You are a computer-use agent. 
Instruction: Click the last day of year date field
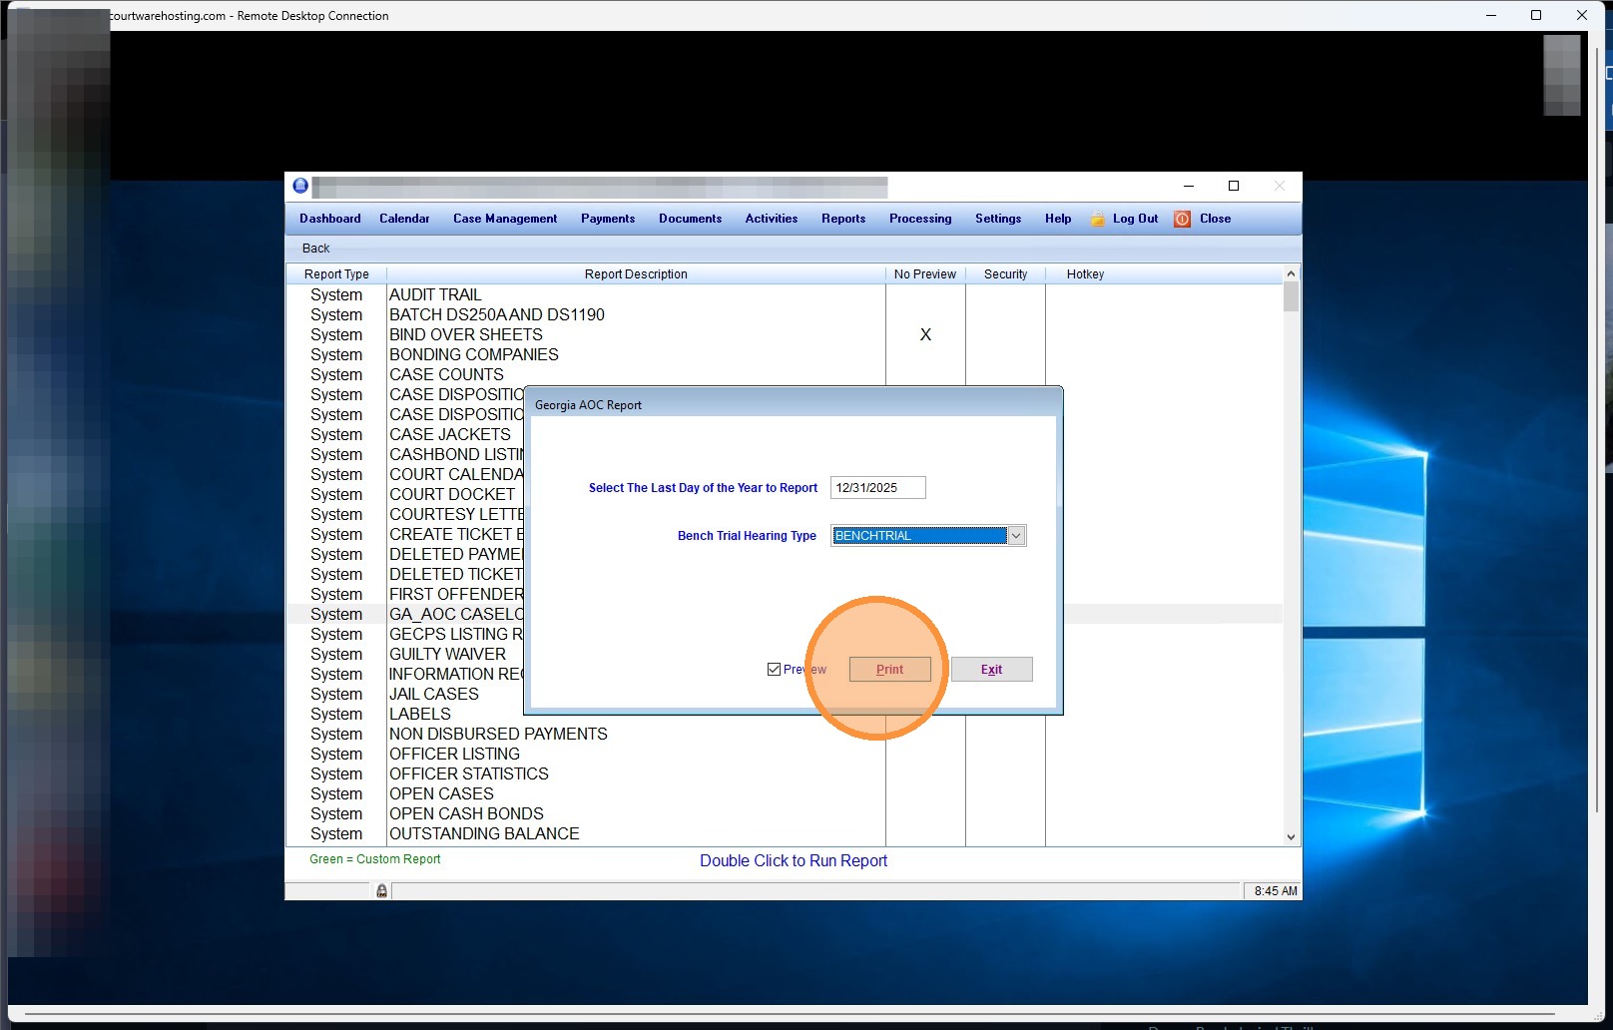click(x=877, y=488)
